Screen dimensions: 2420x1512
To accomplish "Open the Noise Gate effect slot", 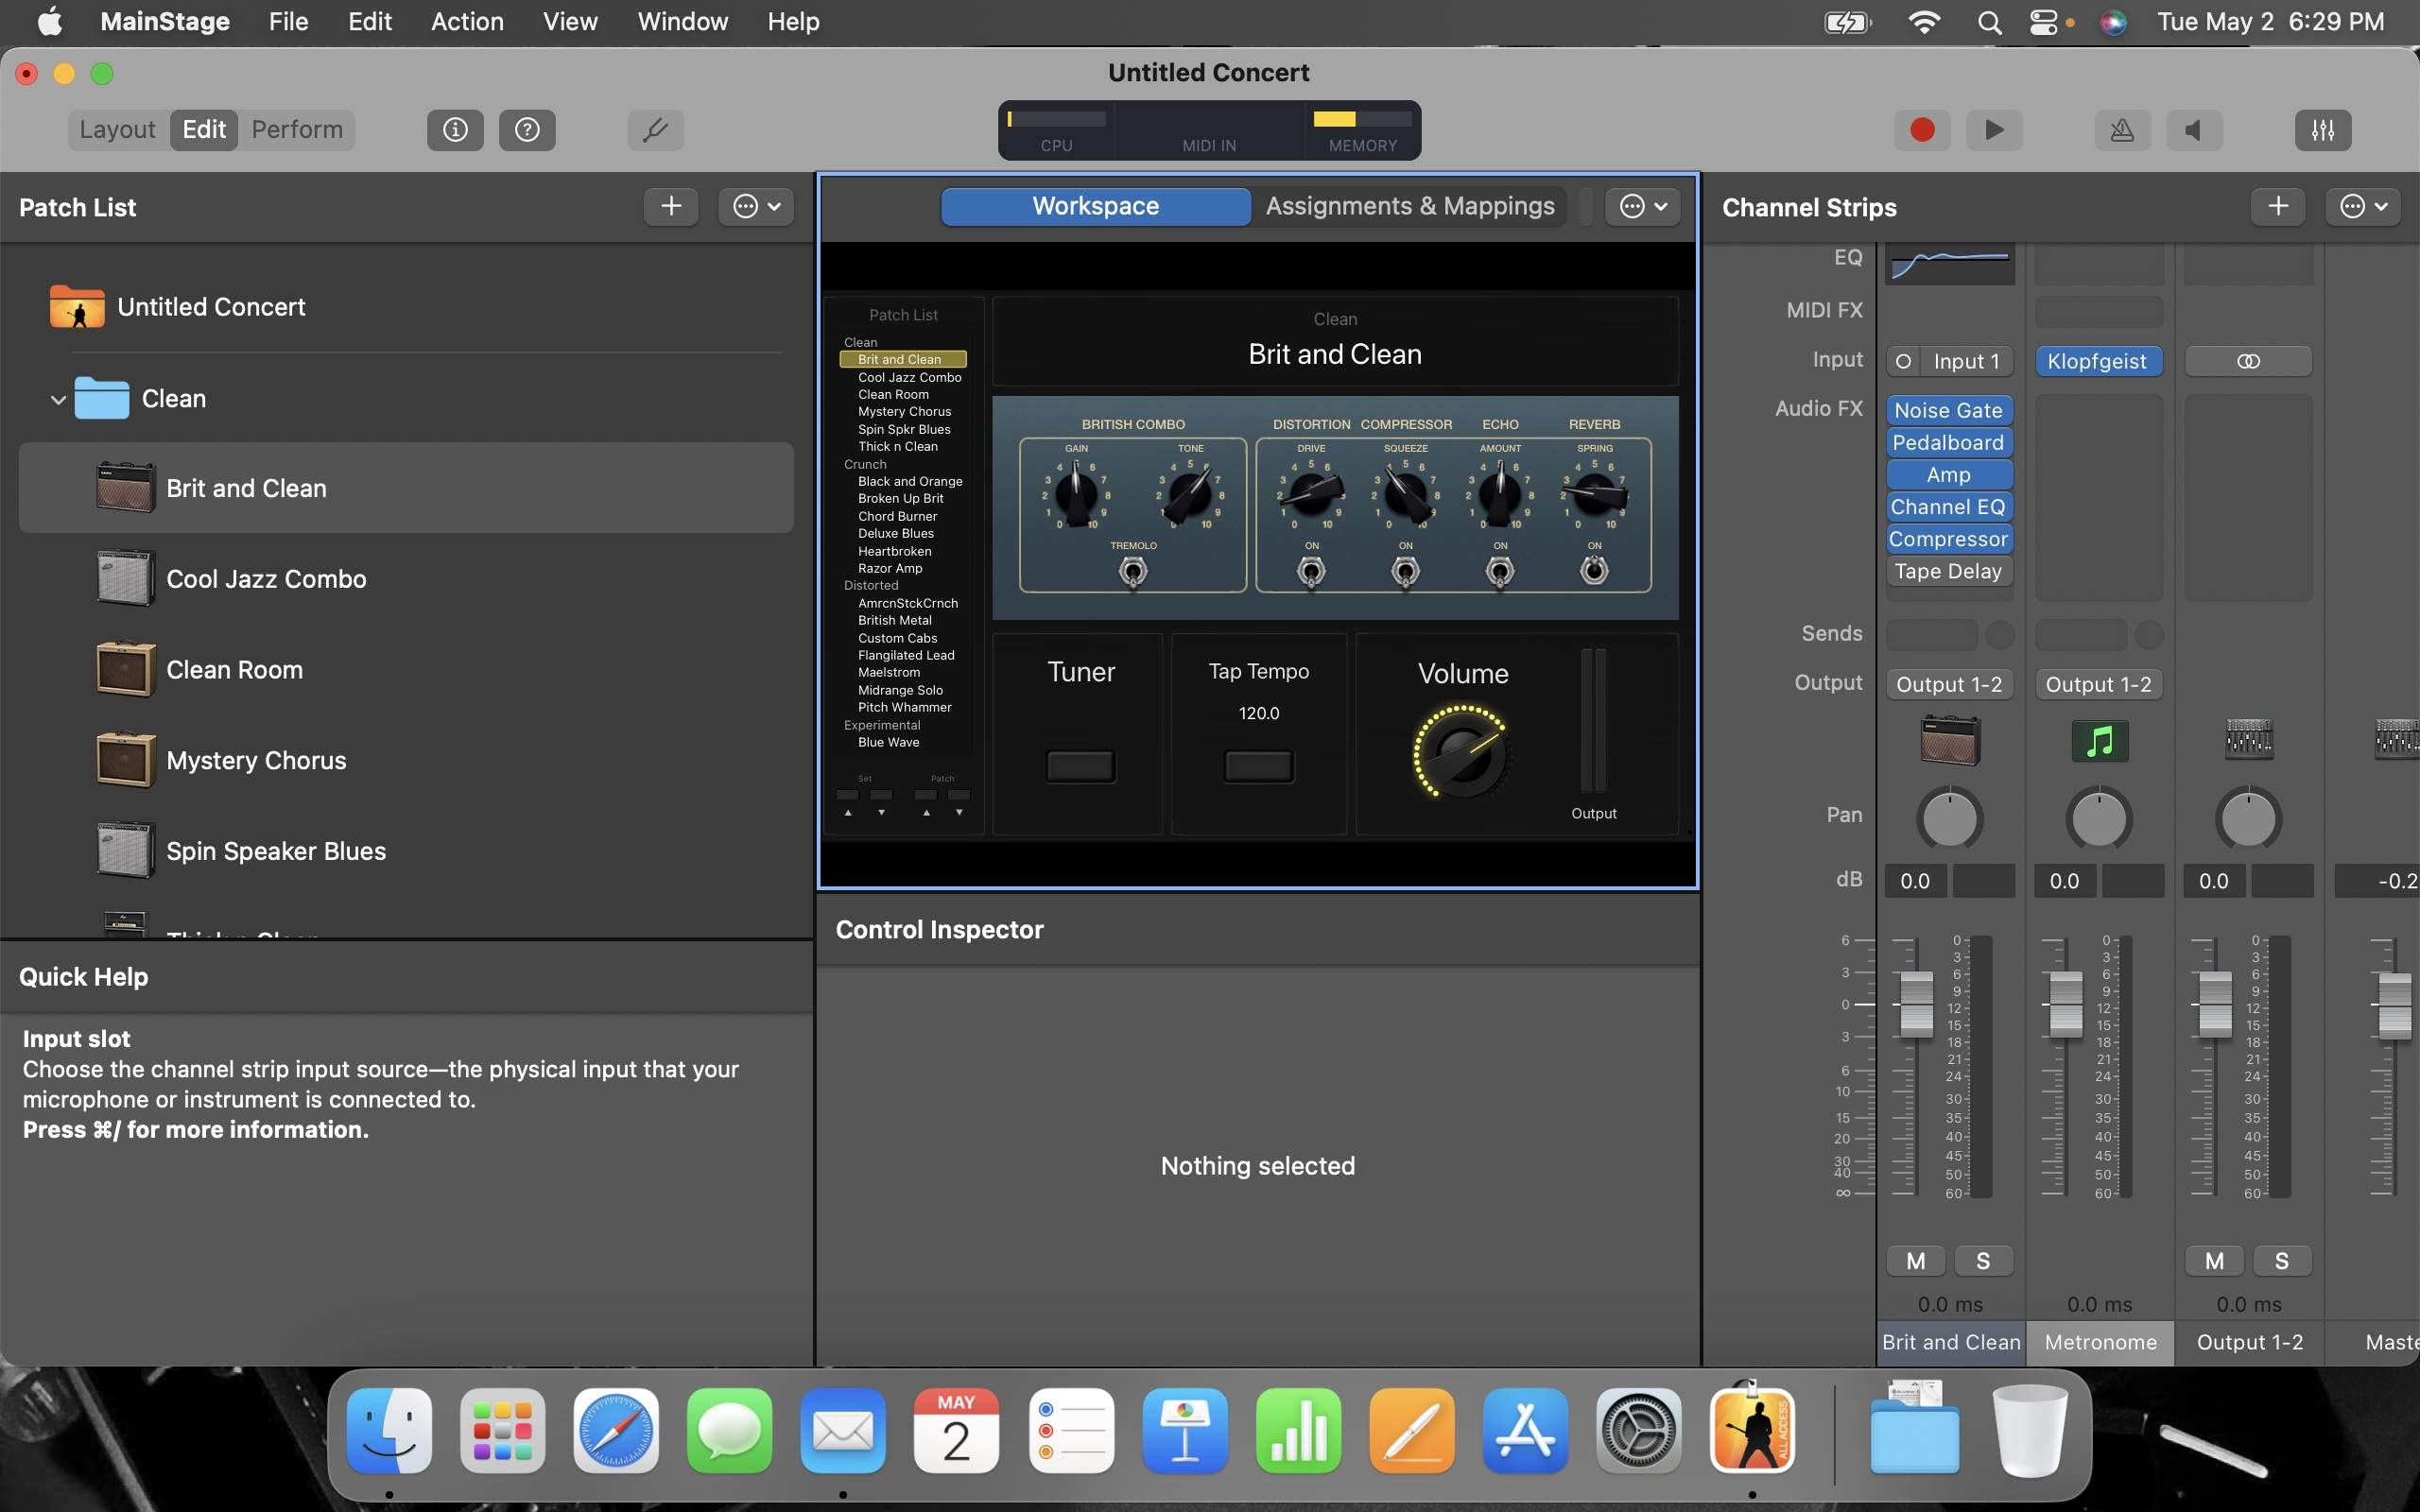I will (1949, 410).
